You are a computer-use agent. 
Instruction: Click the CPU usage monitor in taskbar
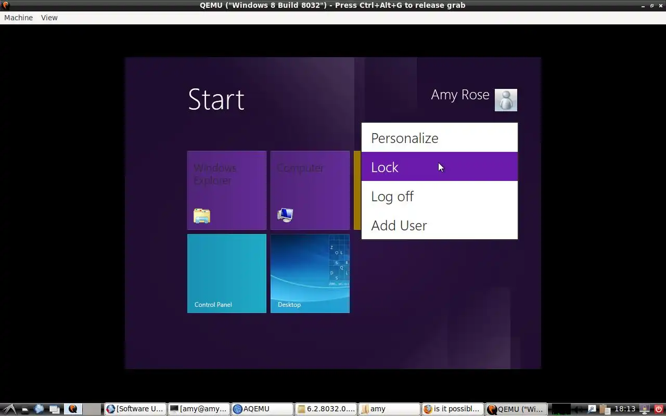pyautogui.click(x=561, y=409)
